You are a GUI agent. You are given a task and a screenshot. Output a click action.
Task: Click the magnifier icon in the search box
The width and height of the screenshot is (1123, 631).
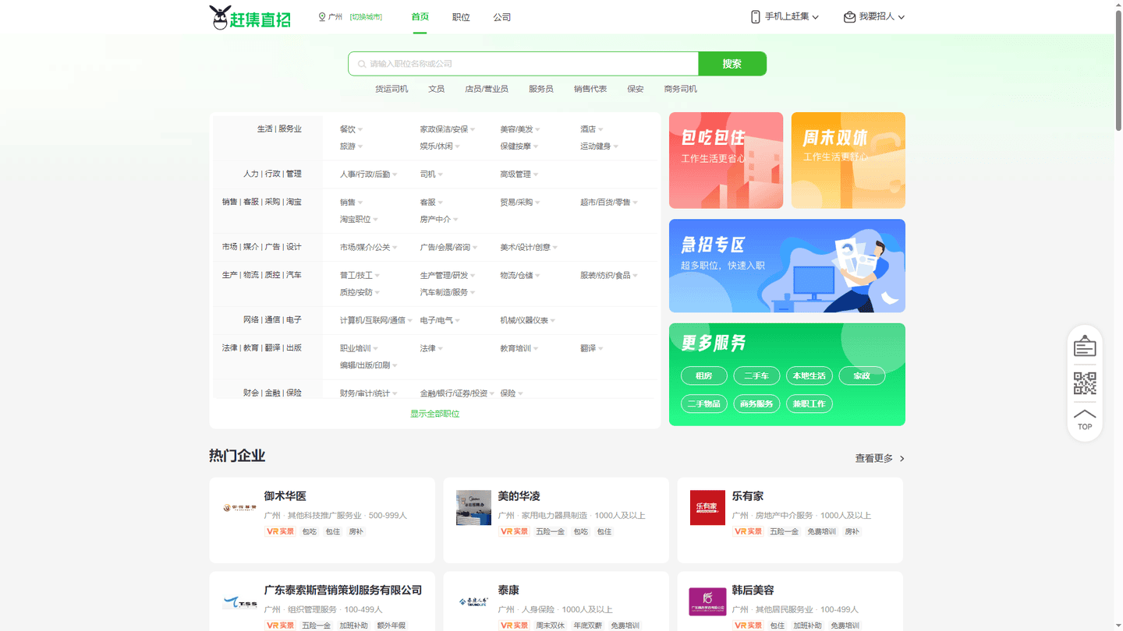coord(362,64)
